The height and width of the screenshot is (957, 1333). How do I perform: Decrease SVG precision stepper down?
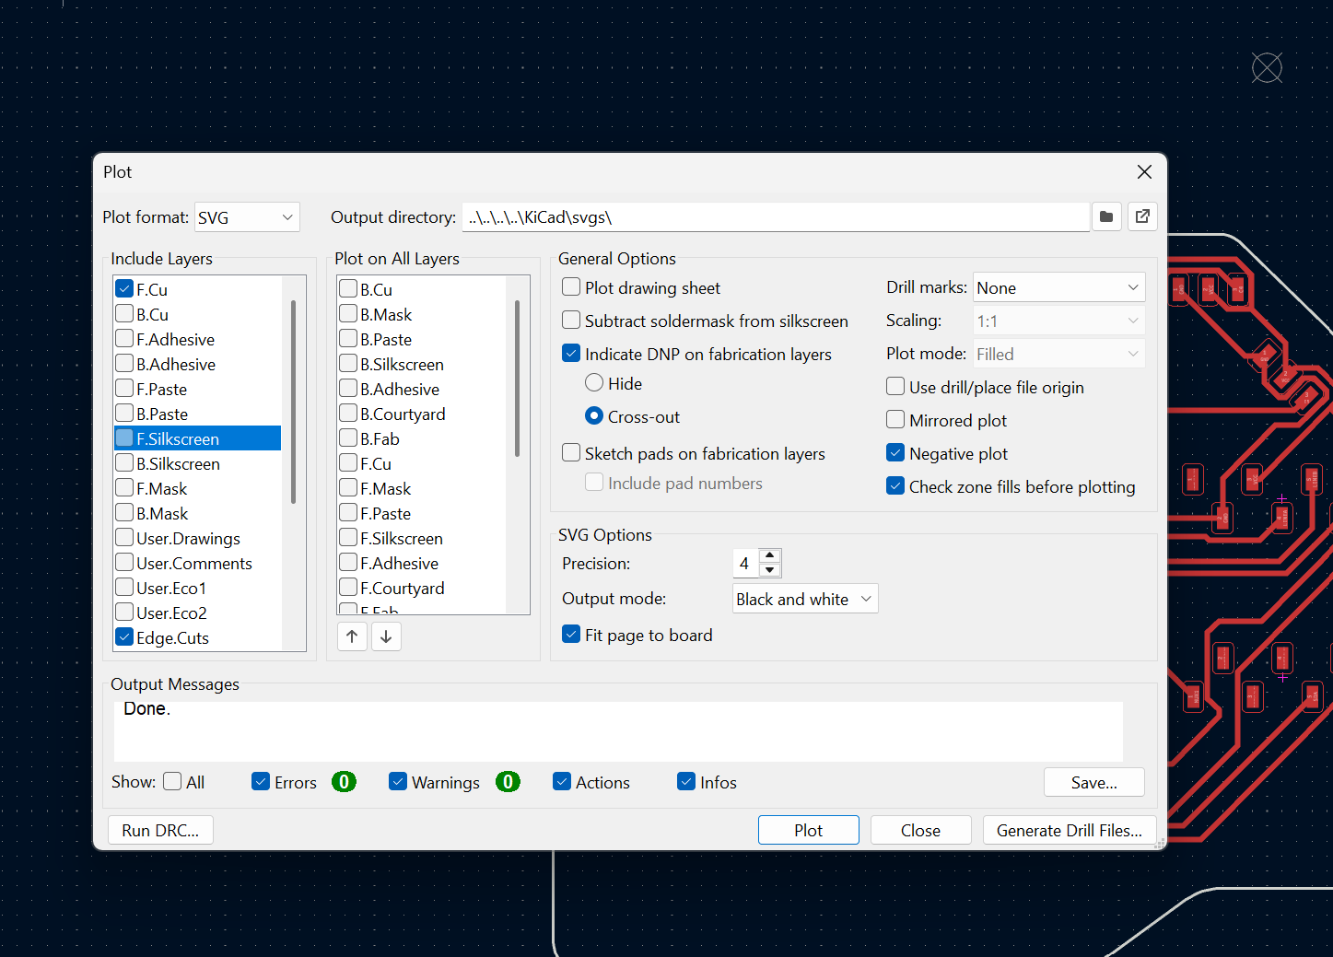[x=770, y=570]
